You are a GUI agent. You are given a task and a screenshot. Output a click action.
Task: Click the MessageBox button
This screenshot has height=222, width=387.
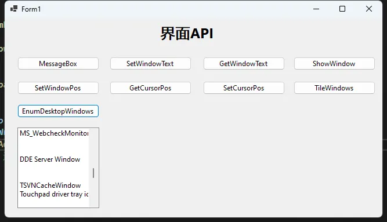(x=58, y=64)
